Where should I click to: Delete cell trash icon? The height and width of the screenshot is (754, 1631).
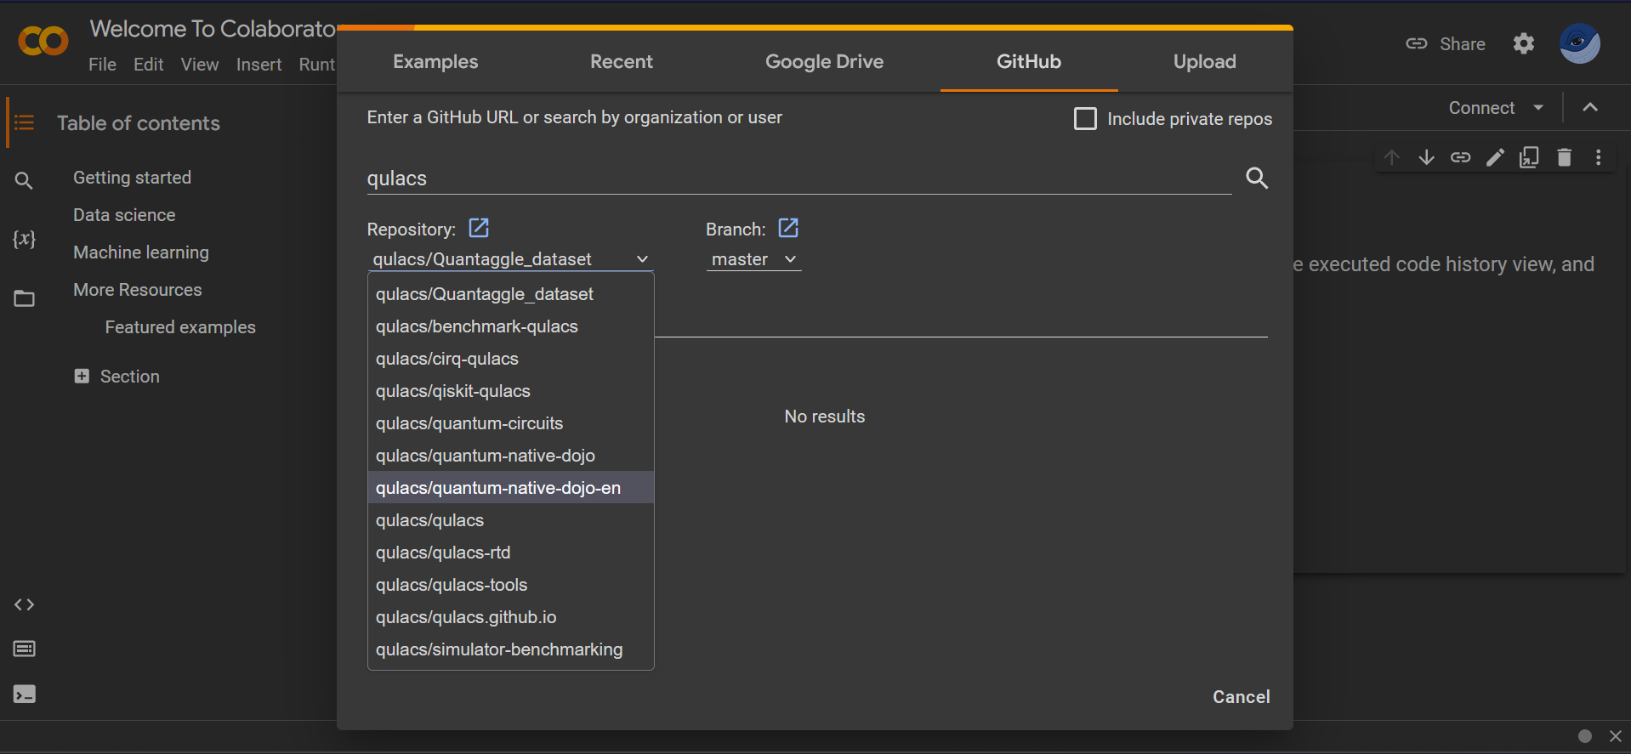1564,157
